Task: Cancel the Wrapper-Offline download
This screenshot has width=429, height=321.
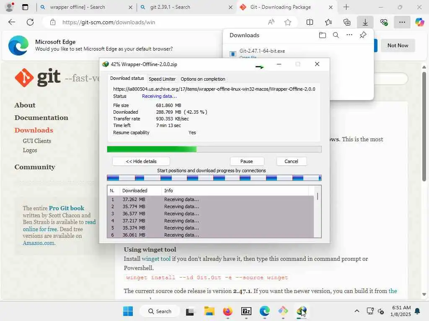Action: [x=292, y=161]
